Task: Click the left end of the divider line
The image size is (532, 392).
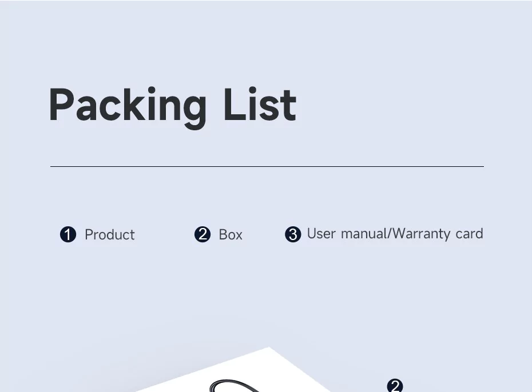Action: click(x=52, y=166)
